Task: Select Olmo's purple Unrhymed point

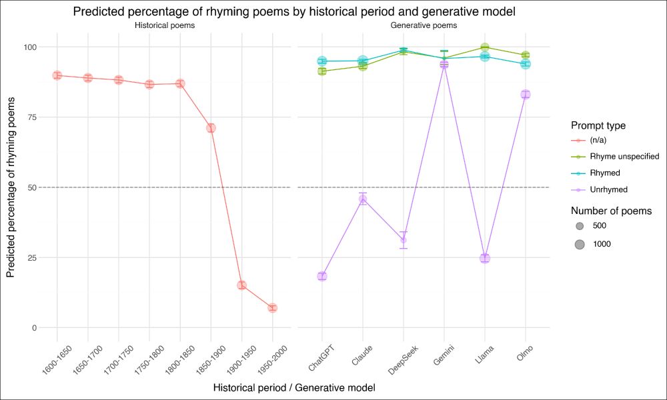Action: point(525,95)
